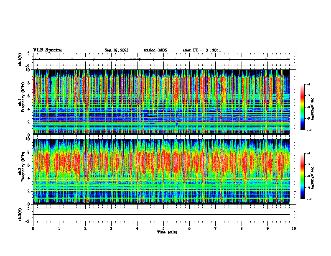Click the ch.2 spectrogram color scale bar
331x256 pixels.
(302, 176)
